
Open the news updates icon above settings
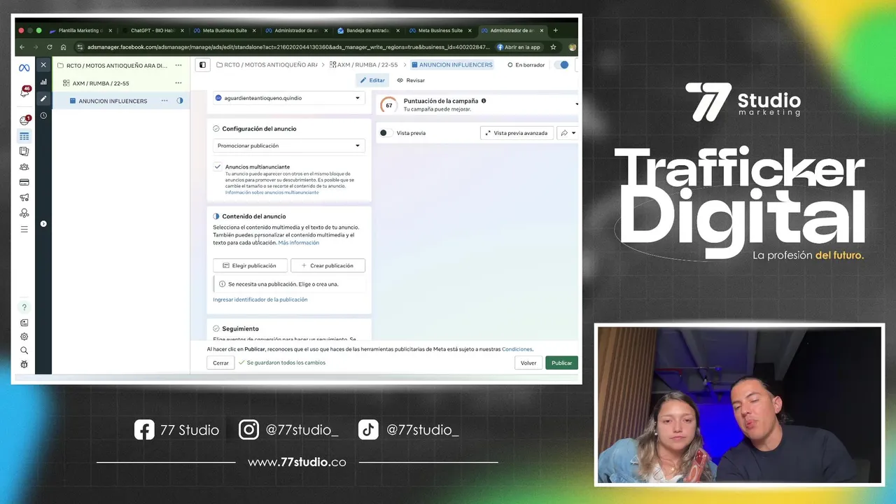[24, 323]
